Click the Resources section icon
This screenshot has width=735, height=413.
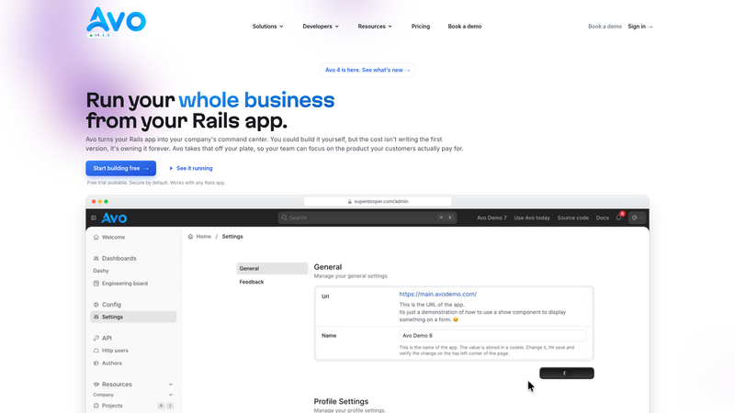[x=96, y=385]
